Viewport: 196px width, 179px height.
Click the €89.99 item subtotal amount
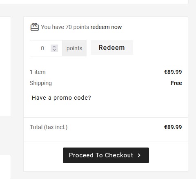click(x=173, y=72)
